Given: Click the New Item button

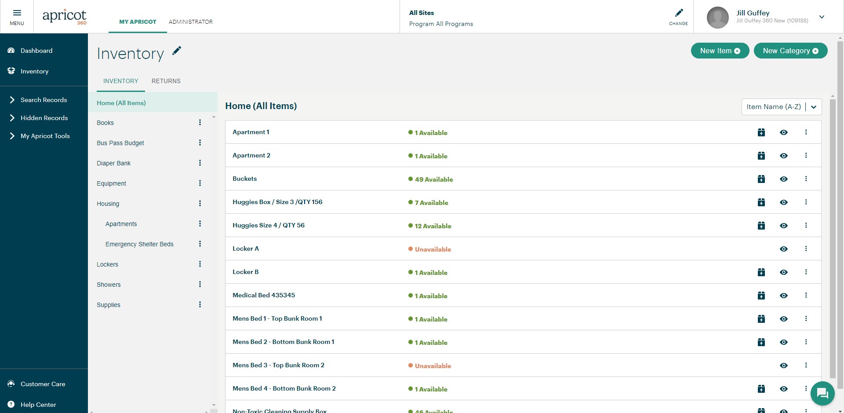Looking at the screenshot, I should (x=720, y=51).
